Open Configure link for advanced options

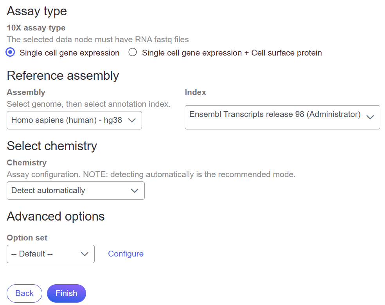click(126, 254)
